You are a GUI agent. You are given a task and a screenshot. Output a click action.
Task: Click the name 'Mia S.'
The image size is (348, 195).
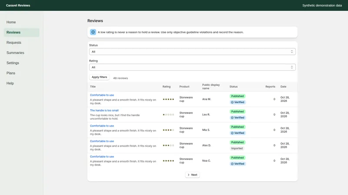[206, 130]
